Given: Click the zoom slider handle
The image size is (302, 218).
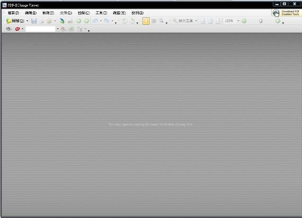Looking at the screenshot, I should point(261,21).
